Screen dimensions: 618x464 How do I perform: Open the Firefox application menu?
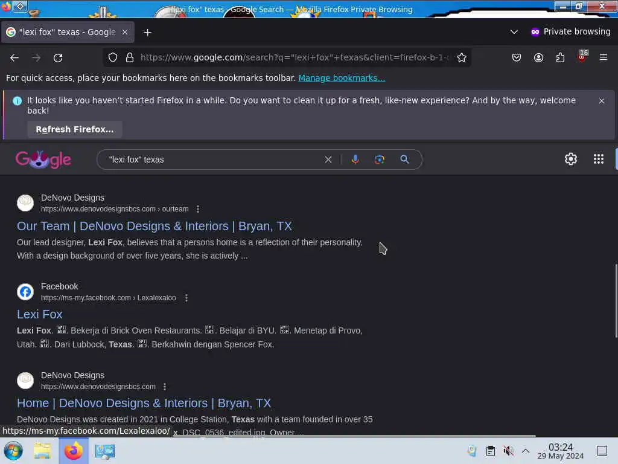[604, 57]
